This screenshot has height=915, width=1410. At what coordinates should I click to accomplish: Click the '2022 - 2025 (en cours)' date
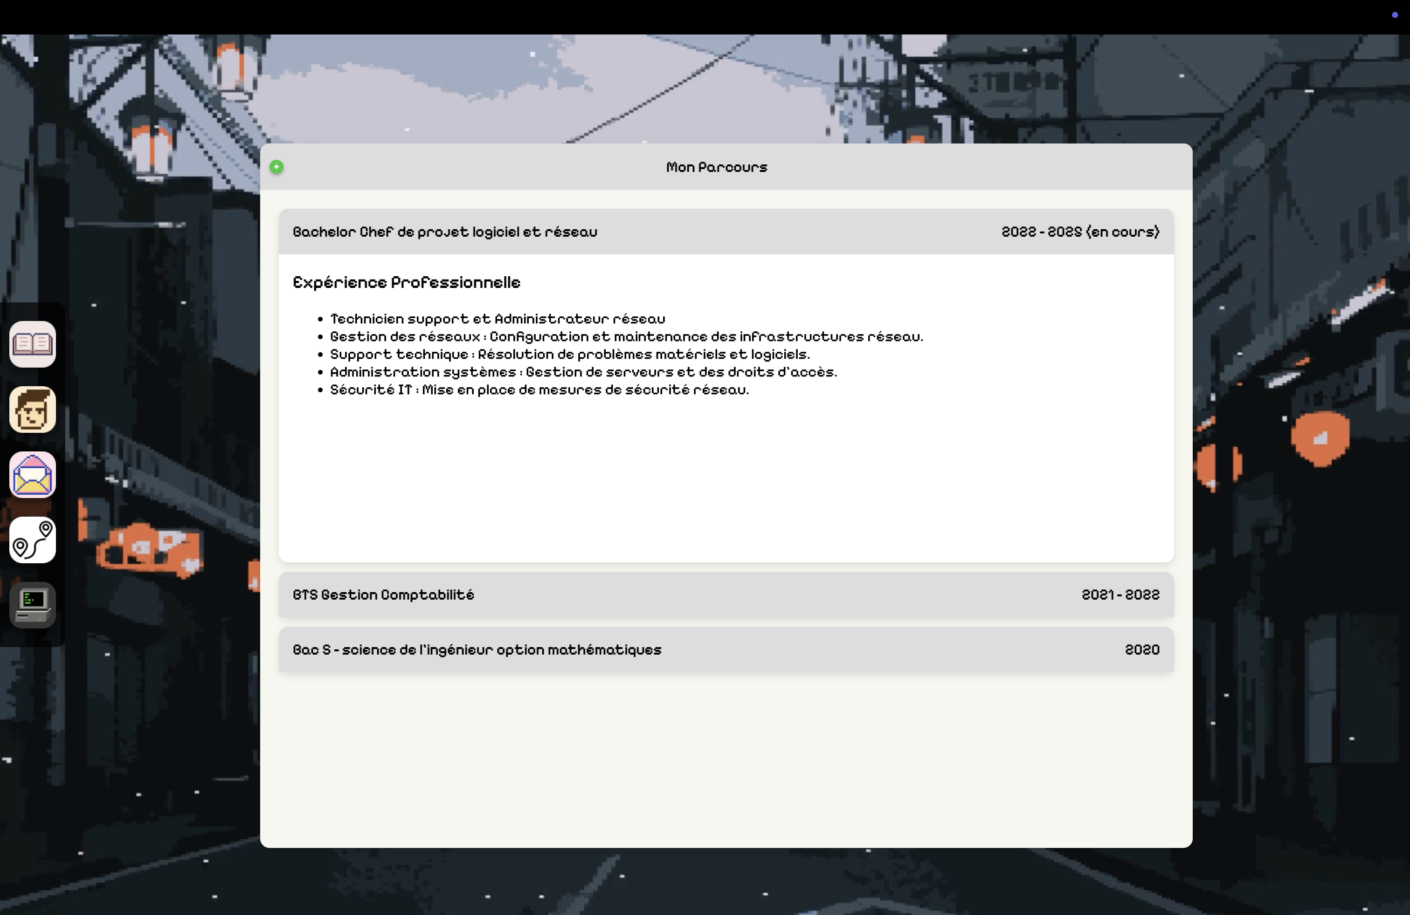point(1081,232)
